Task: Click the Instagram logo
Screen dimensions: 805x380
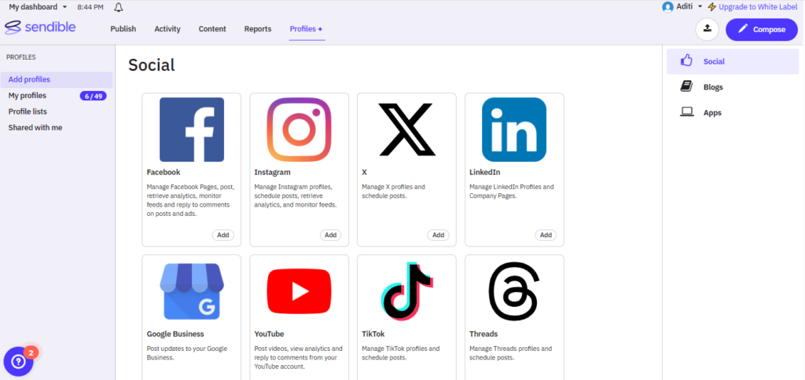Action: tap(299, 130)
